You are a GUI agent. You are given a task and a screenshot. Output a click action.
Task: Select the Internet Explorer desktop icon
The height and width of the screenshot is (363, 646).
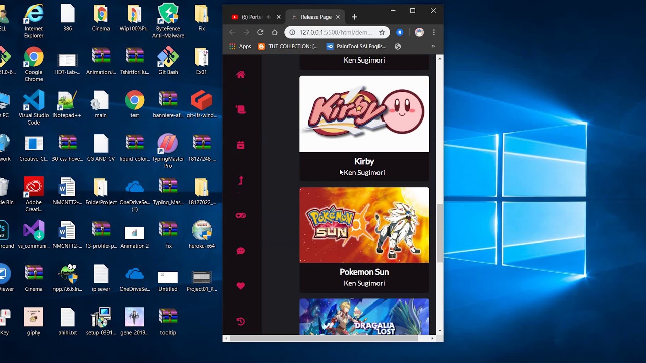pos(34,21)
